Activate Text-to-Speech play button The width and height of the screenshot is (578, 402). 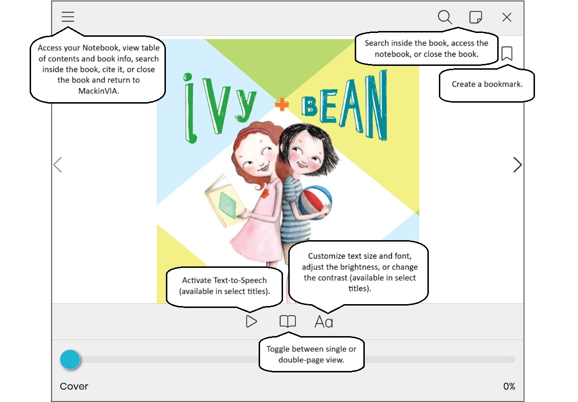(x=251, y=322)
